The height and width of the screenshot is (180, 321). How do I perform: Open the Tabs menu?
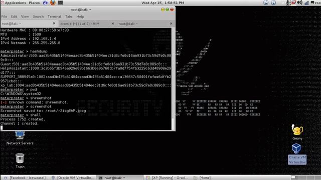(69, 16)
